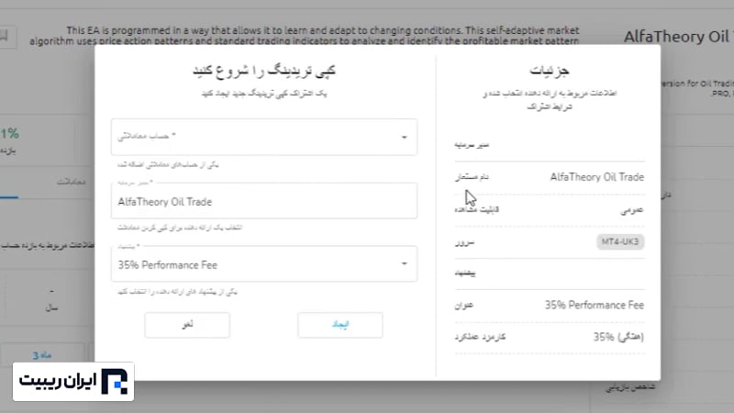
Task: Select the سال (year) period in the background
Action: (50, 309)
